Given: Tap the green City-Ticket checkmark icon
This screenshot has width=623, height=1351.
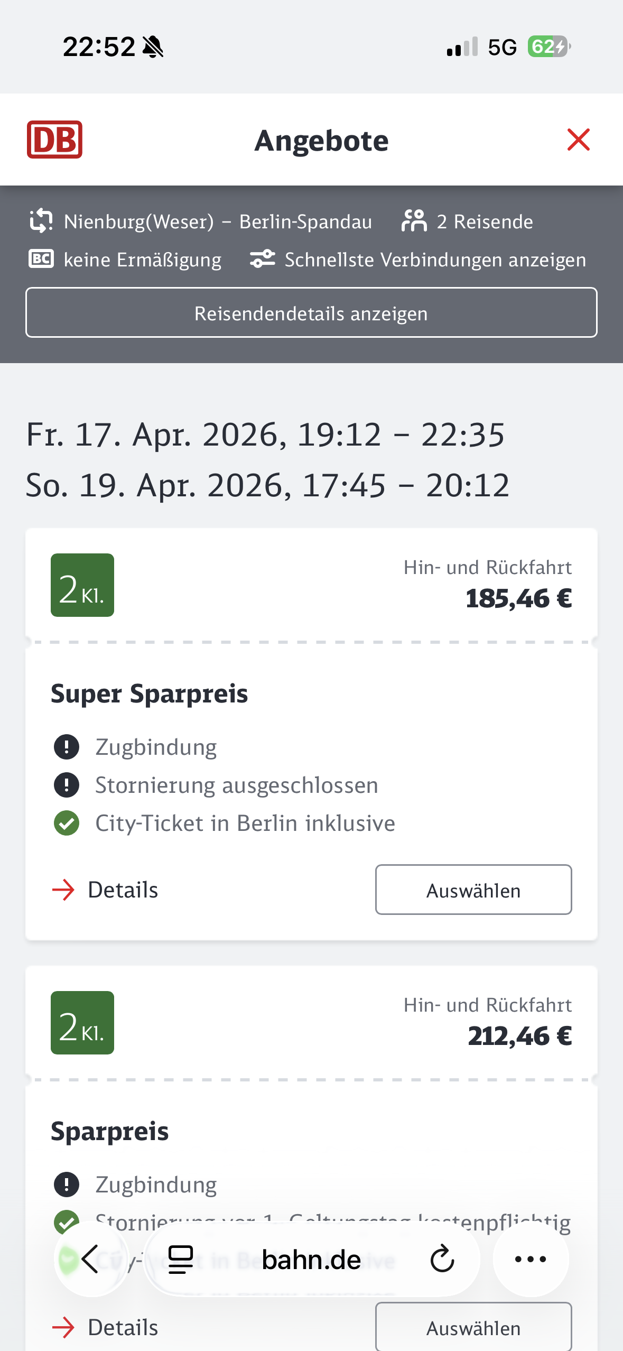Looking at the screenshot, I should click(67, 823).
